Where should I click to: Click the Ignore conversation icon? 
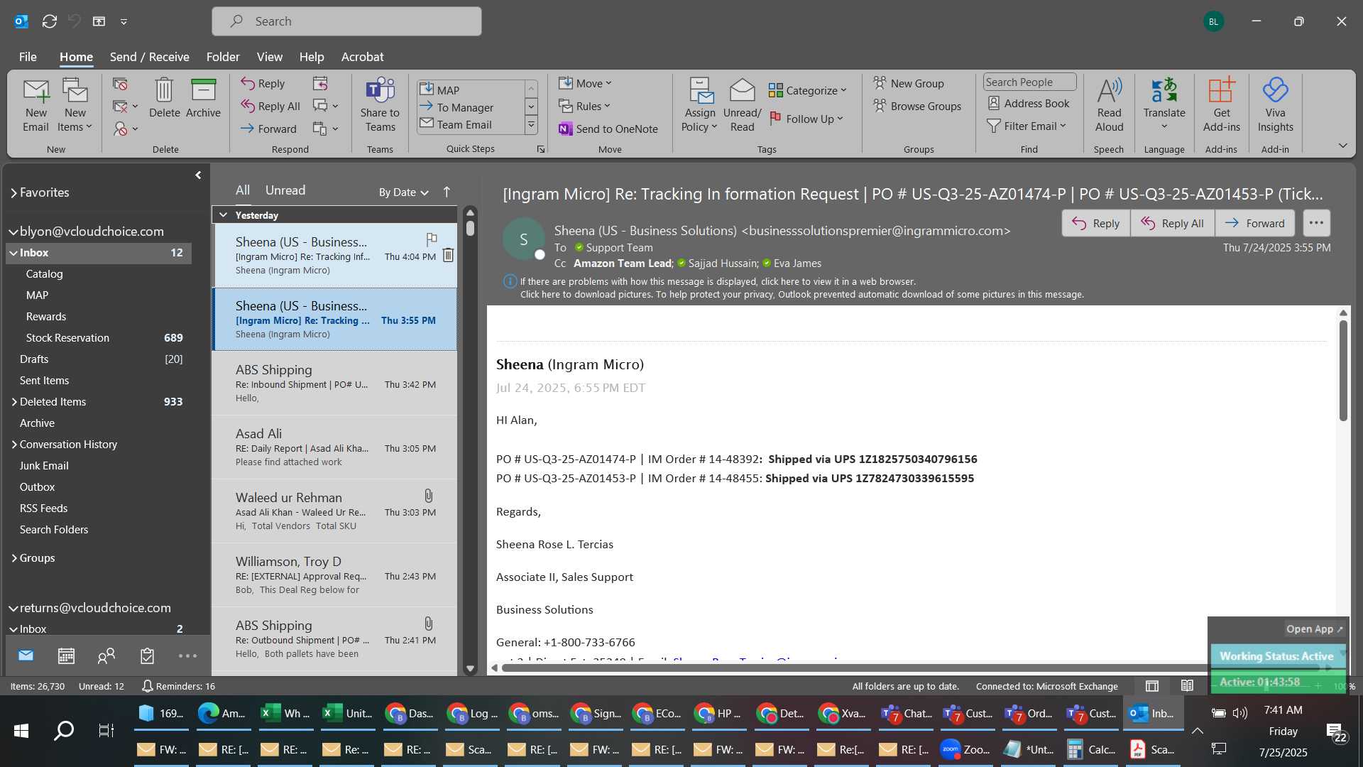120,84
